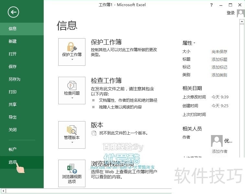Image resolution: width=245 pixels, height=194 pixels.
Task: Open the Print (打印) page
Action: (22, 92)
